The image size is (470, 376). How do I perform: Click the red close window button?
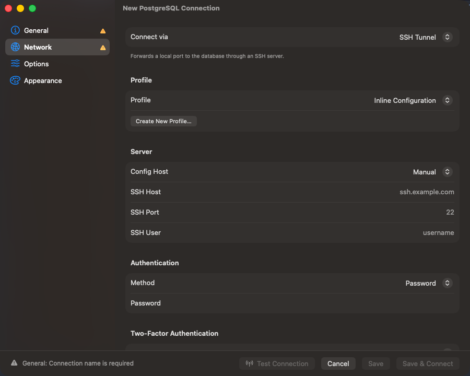8,8
